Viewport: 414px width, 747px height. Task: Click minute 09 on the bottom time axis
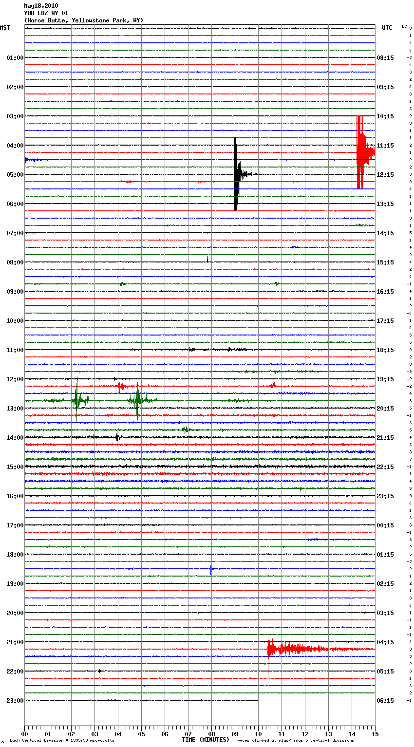tap(235, 734)
